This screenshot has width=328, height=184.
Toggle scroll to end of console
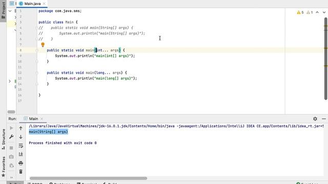pos(20,154)
